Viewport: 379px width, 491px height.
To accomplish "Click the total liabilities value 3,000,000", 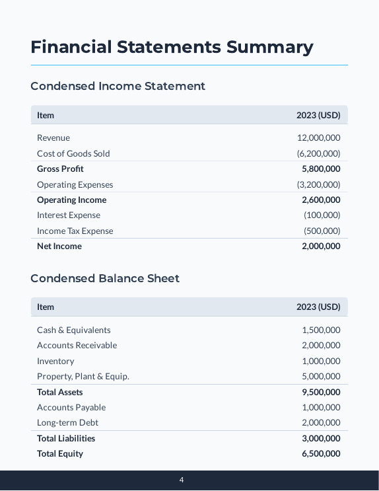I will point(321,438).
